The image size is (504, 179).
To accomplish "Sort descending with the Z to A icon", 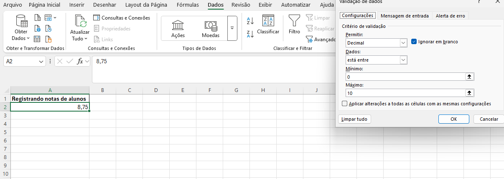I will pos(250,34).
